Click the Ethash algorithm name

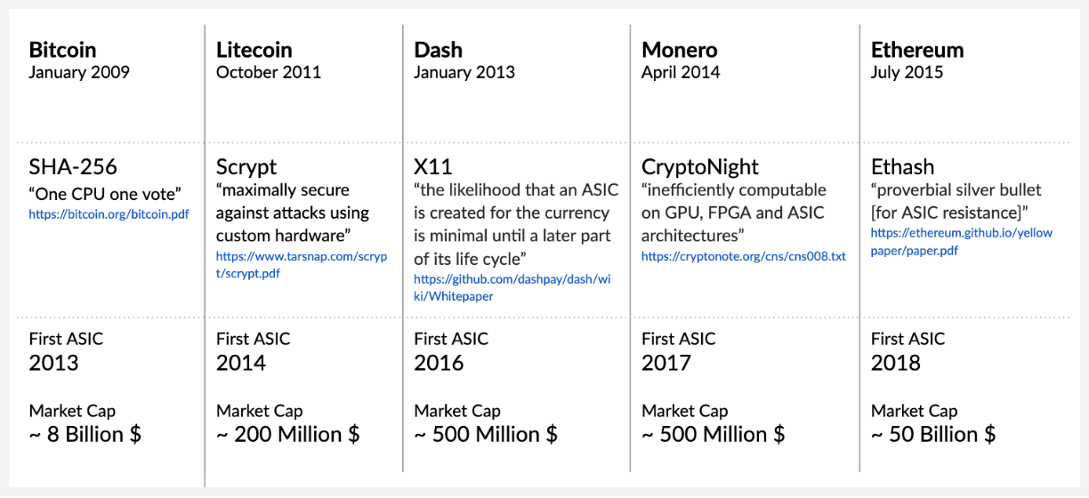point(900,166)
